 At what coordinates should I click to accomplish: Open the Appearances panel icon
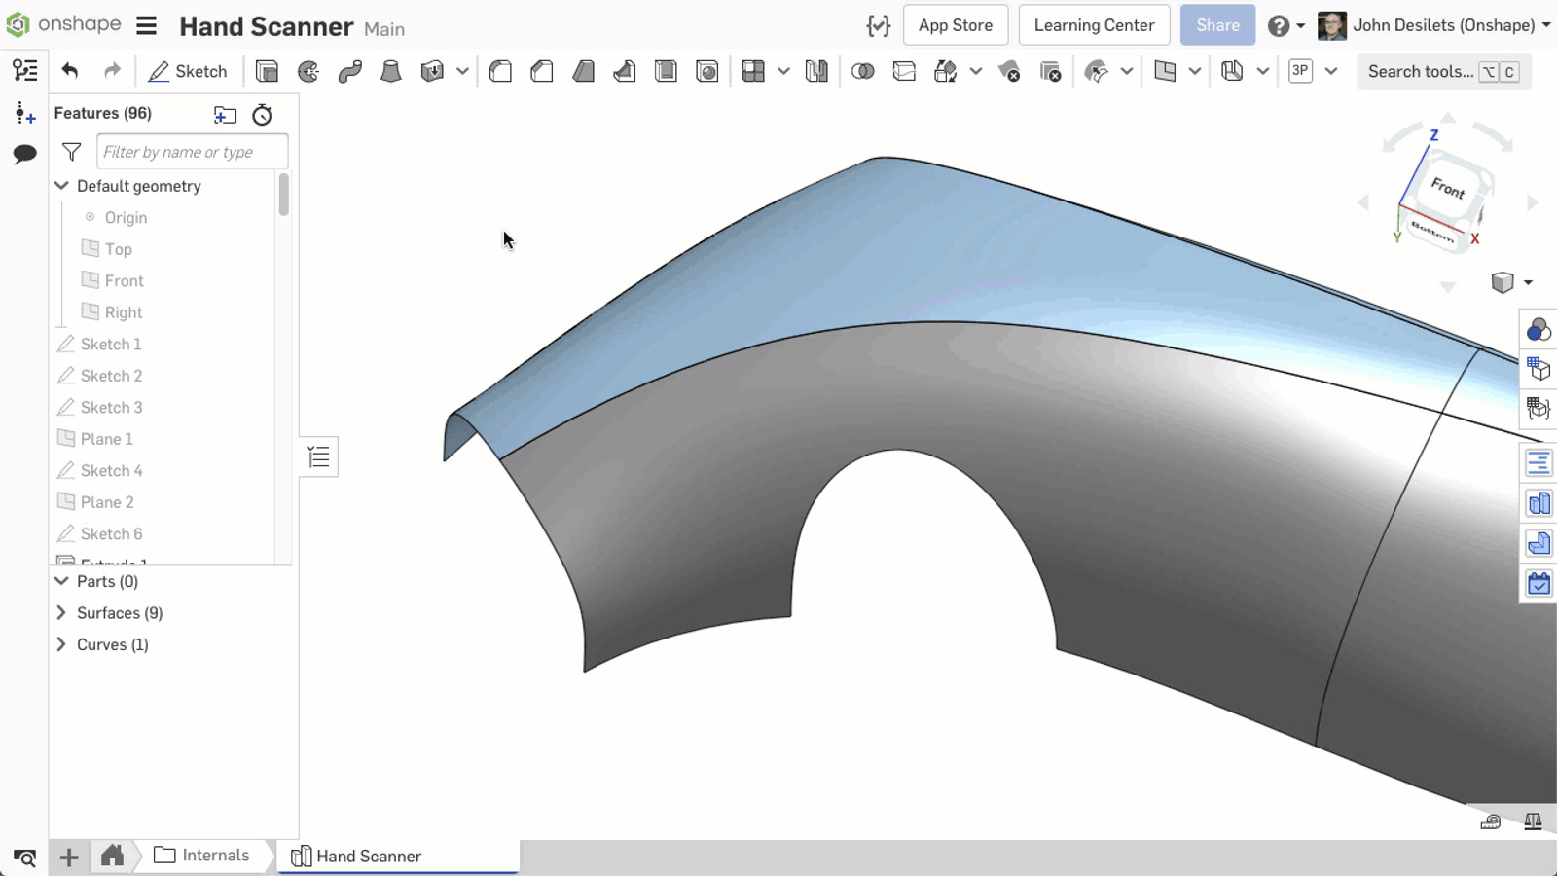1539,330
